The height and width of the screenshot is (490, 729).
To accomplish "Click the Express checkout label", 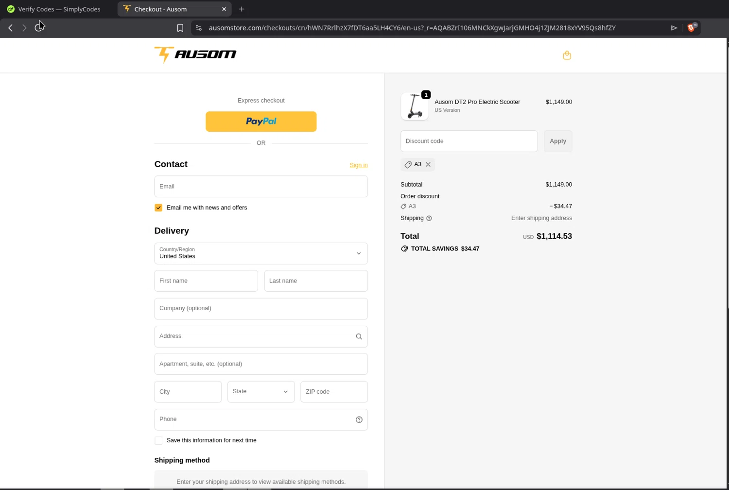I will [261, 101].
